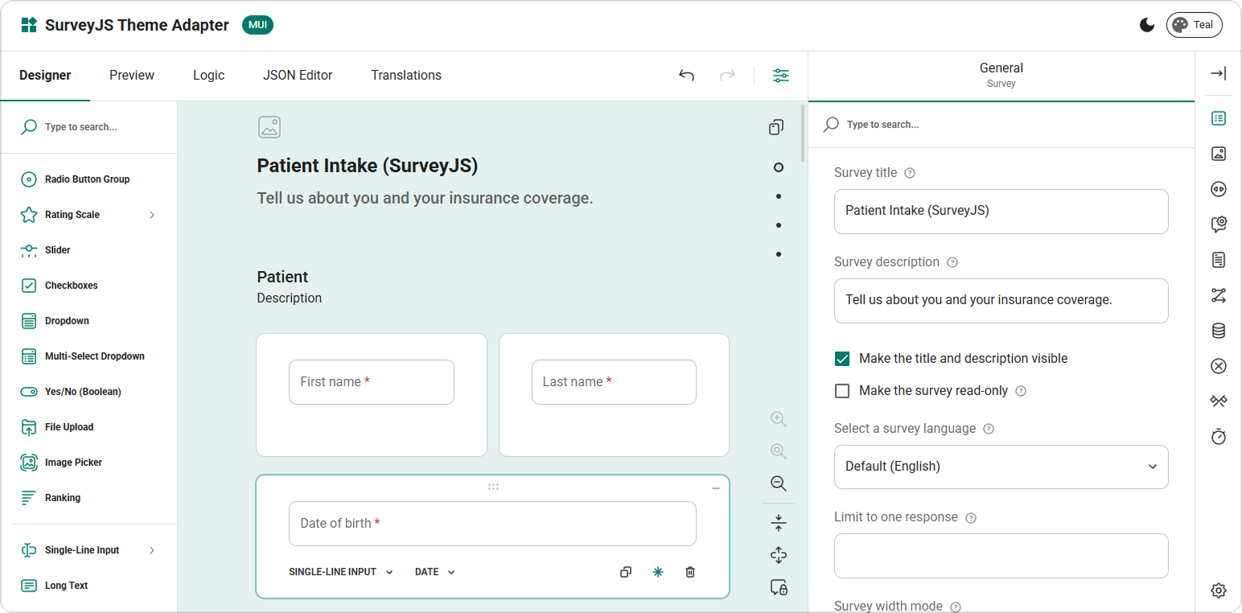
Task: Toggle required asterisk on Date of birth question
Action: (658, 572)
